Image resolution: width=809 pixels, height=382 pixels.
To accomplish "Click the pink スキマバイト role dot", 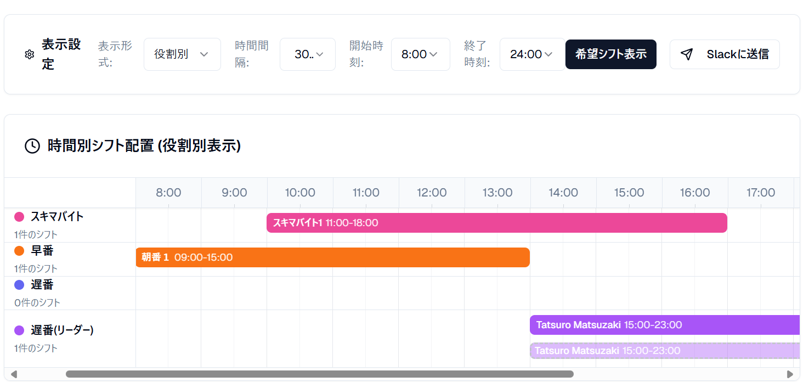I will pos(19,217).
